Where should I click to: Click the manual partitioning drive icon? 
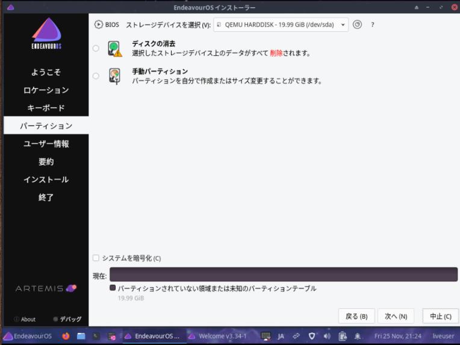click(x=115, y=76)
